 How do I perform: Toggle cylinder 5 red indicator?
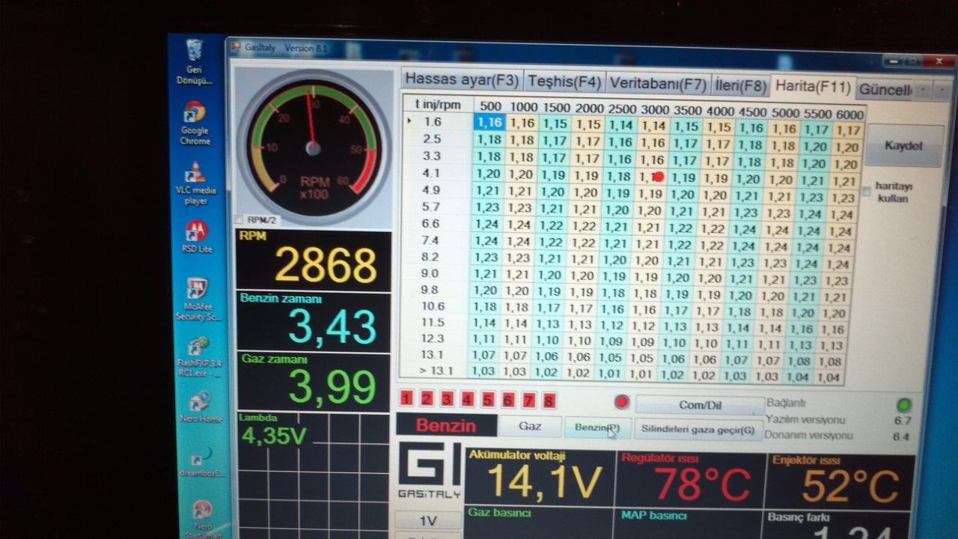(x=487, y=400)
